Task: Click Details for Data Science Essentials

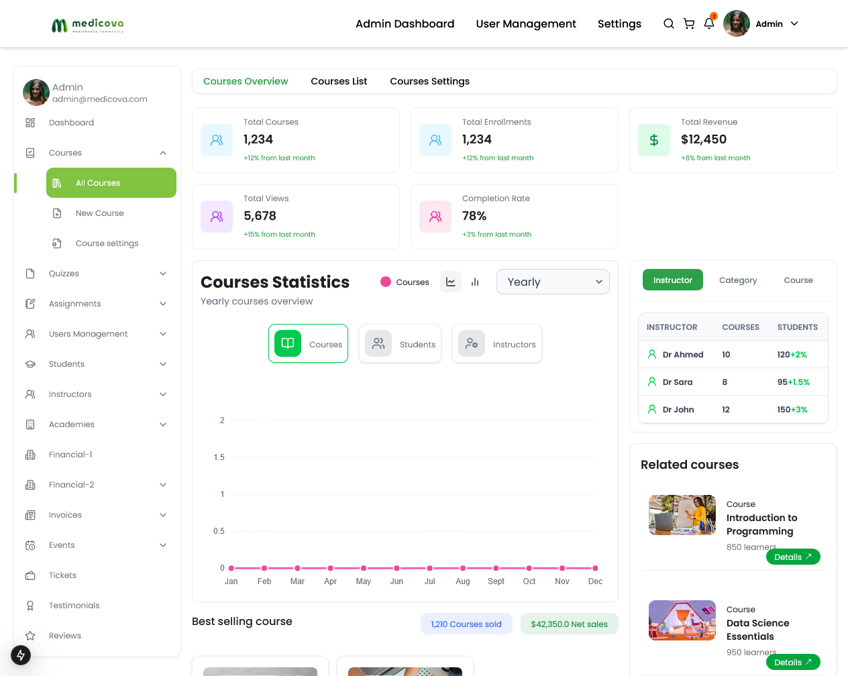Action: coord(793,662)
